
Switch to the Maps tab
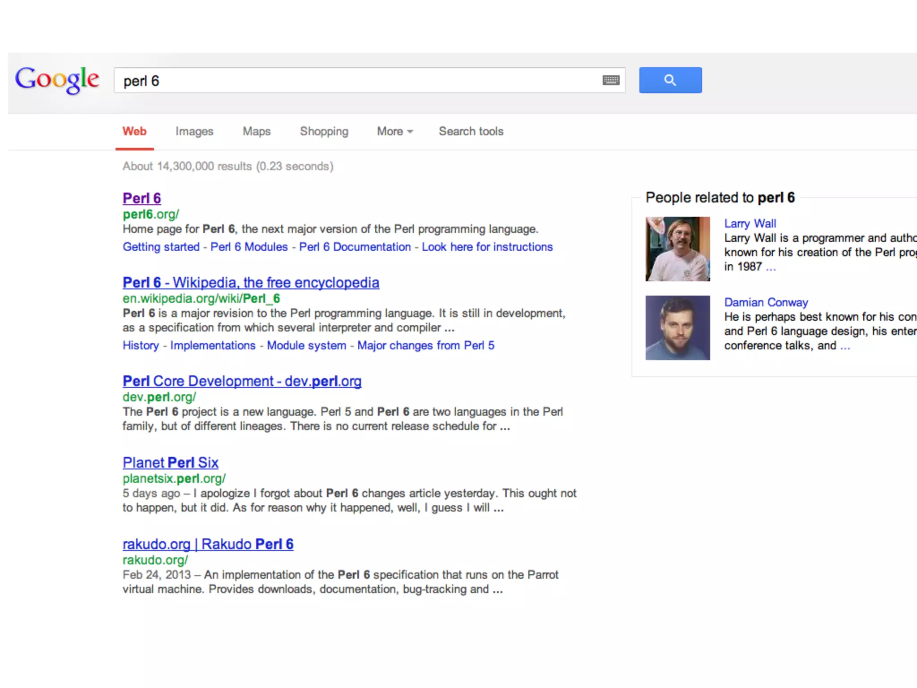click(x=256, y=131)
